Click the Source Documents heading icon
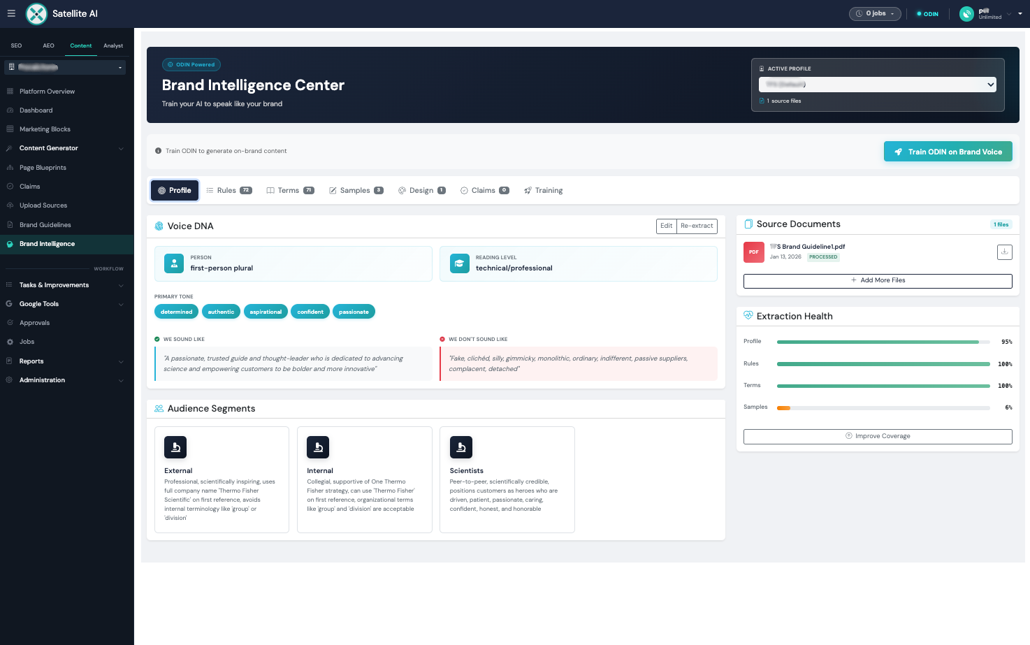Screen dimensions: 1030x645 click(x=748, y=224)
